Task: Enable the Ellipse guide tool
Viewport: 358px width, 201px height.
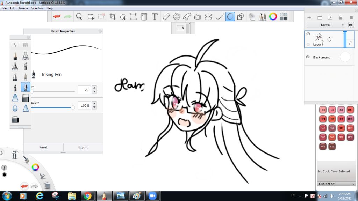Action: (x=177, y=17)
